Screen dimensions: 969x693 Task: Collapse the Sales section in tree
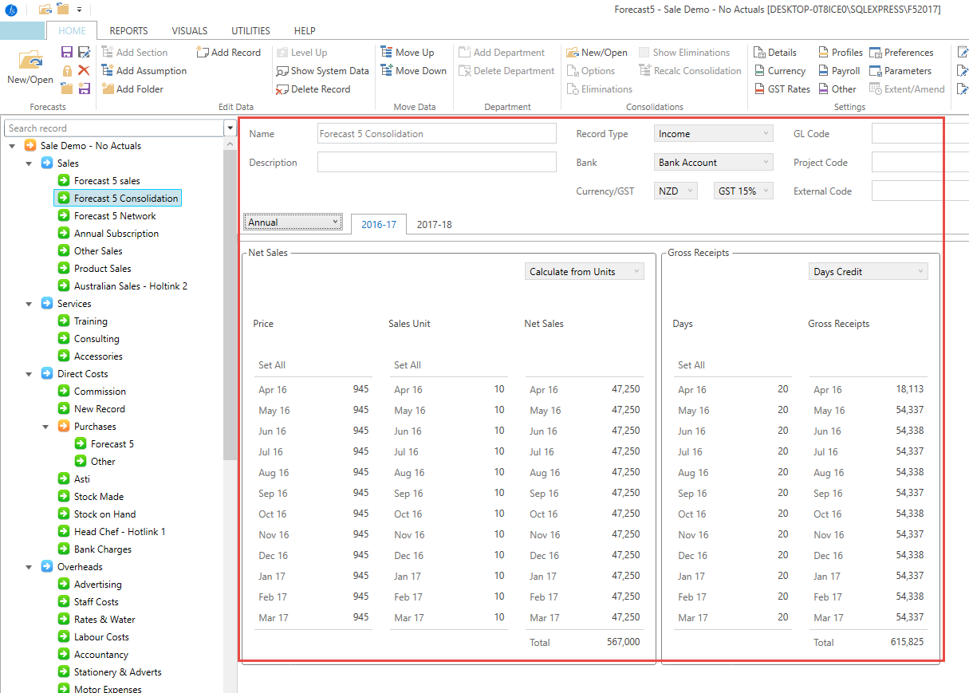click(30, 163)
